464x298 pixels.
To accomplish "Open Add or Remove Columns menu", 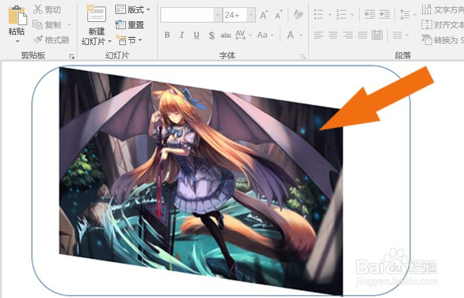I will tap(401, 35).
